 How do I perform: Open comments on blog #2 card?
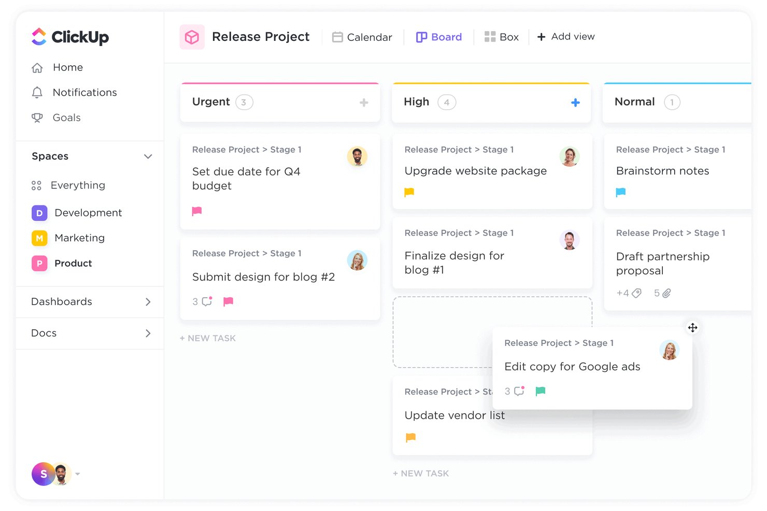click(203, 301)
